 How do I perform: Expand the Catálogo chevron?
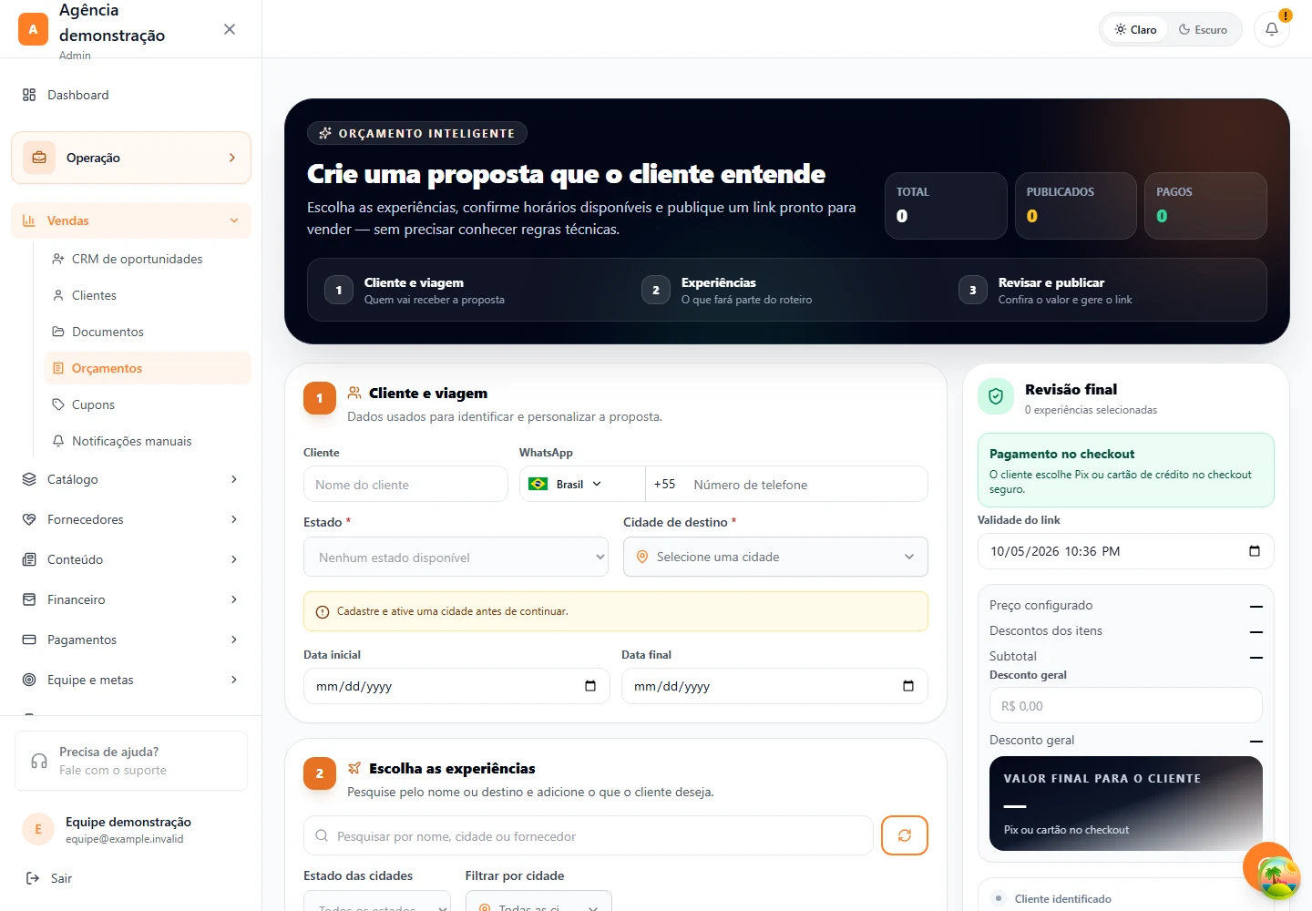point(234,479)
